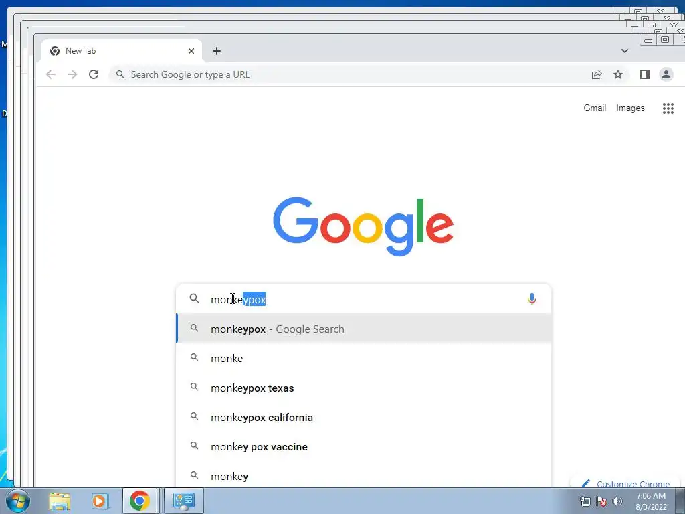Reload the page with the refresh icon
This screenshot has width=685, height=514.
94,74
